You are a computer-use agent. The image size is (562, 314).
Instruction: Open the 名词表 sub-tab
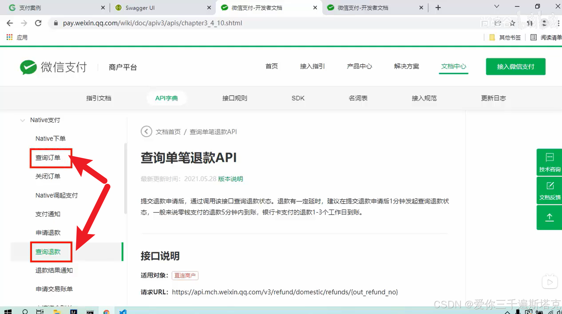click(358, 98)
